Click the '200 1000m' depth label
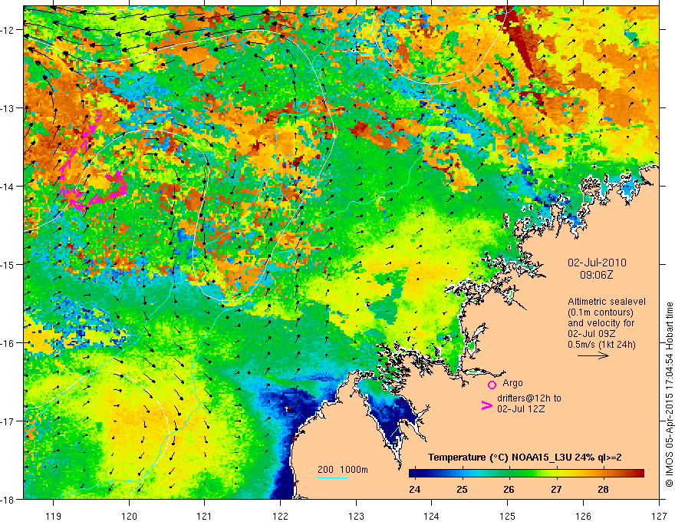 (x=343, y=470)
